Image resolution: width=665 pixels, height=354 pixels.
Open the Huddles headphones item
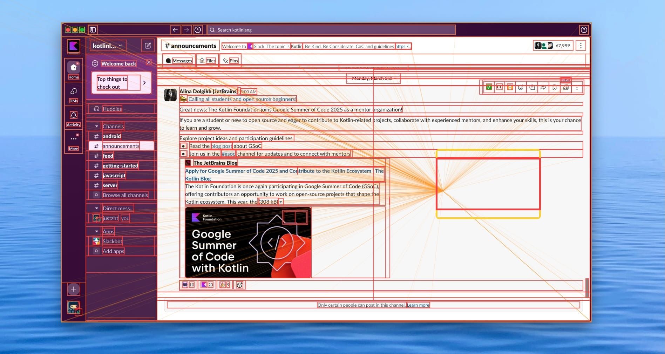121,109
